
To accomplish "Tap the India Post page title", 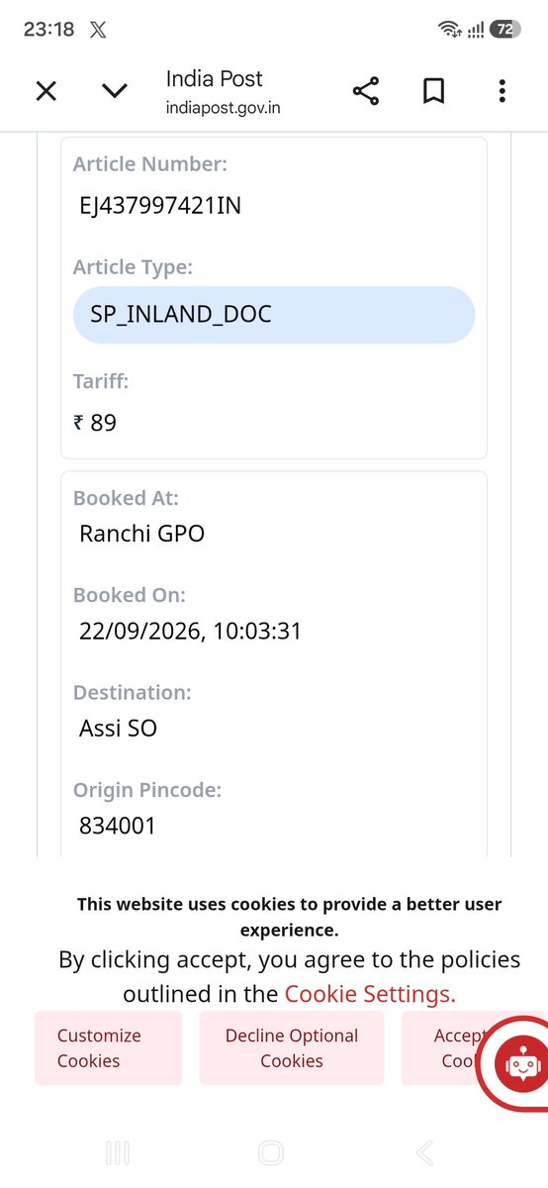I will 214,78.
